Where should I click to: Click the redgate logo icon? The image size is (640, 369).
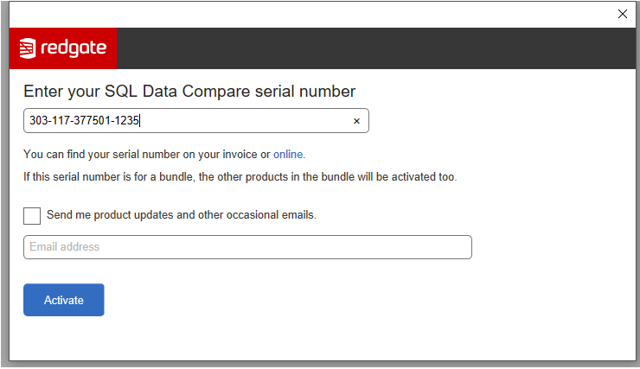coord(28,48)
